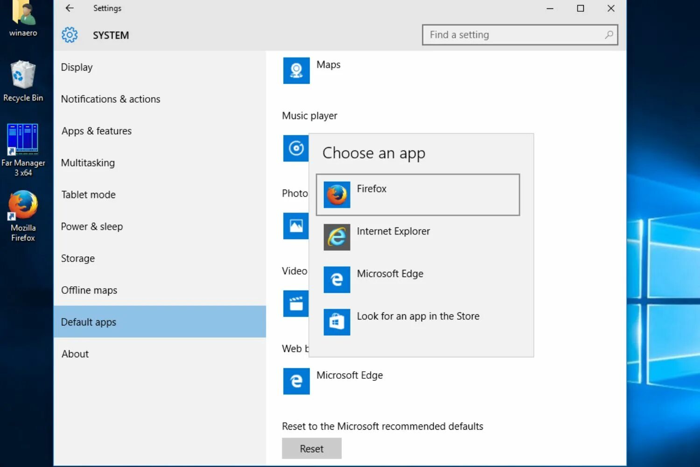Select the Default apps section
The image size is (700, 467).
coord(160,322)
